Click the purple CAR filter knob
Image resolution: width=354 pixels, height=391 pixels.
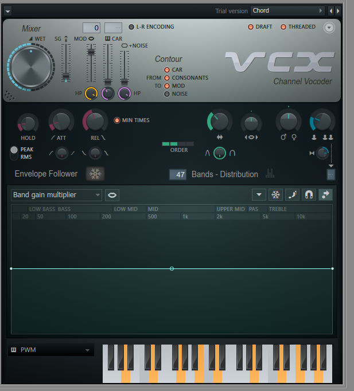[x=108, y=93]
